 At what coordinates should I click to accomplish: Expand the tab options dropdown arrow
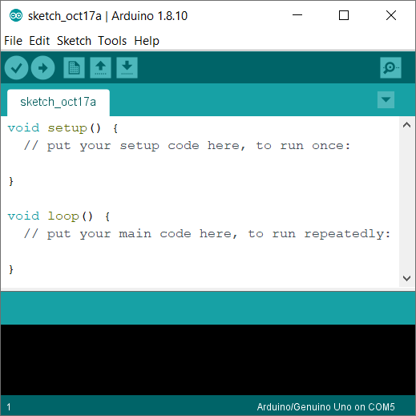(x=386, y=100)
